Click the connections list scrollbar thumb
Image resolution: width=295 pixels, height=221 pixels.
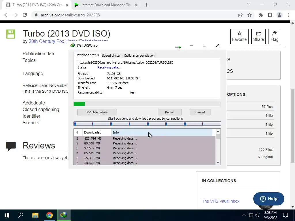pyautogui.click(x=218, y=136)
